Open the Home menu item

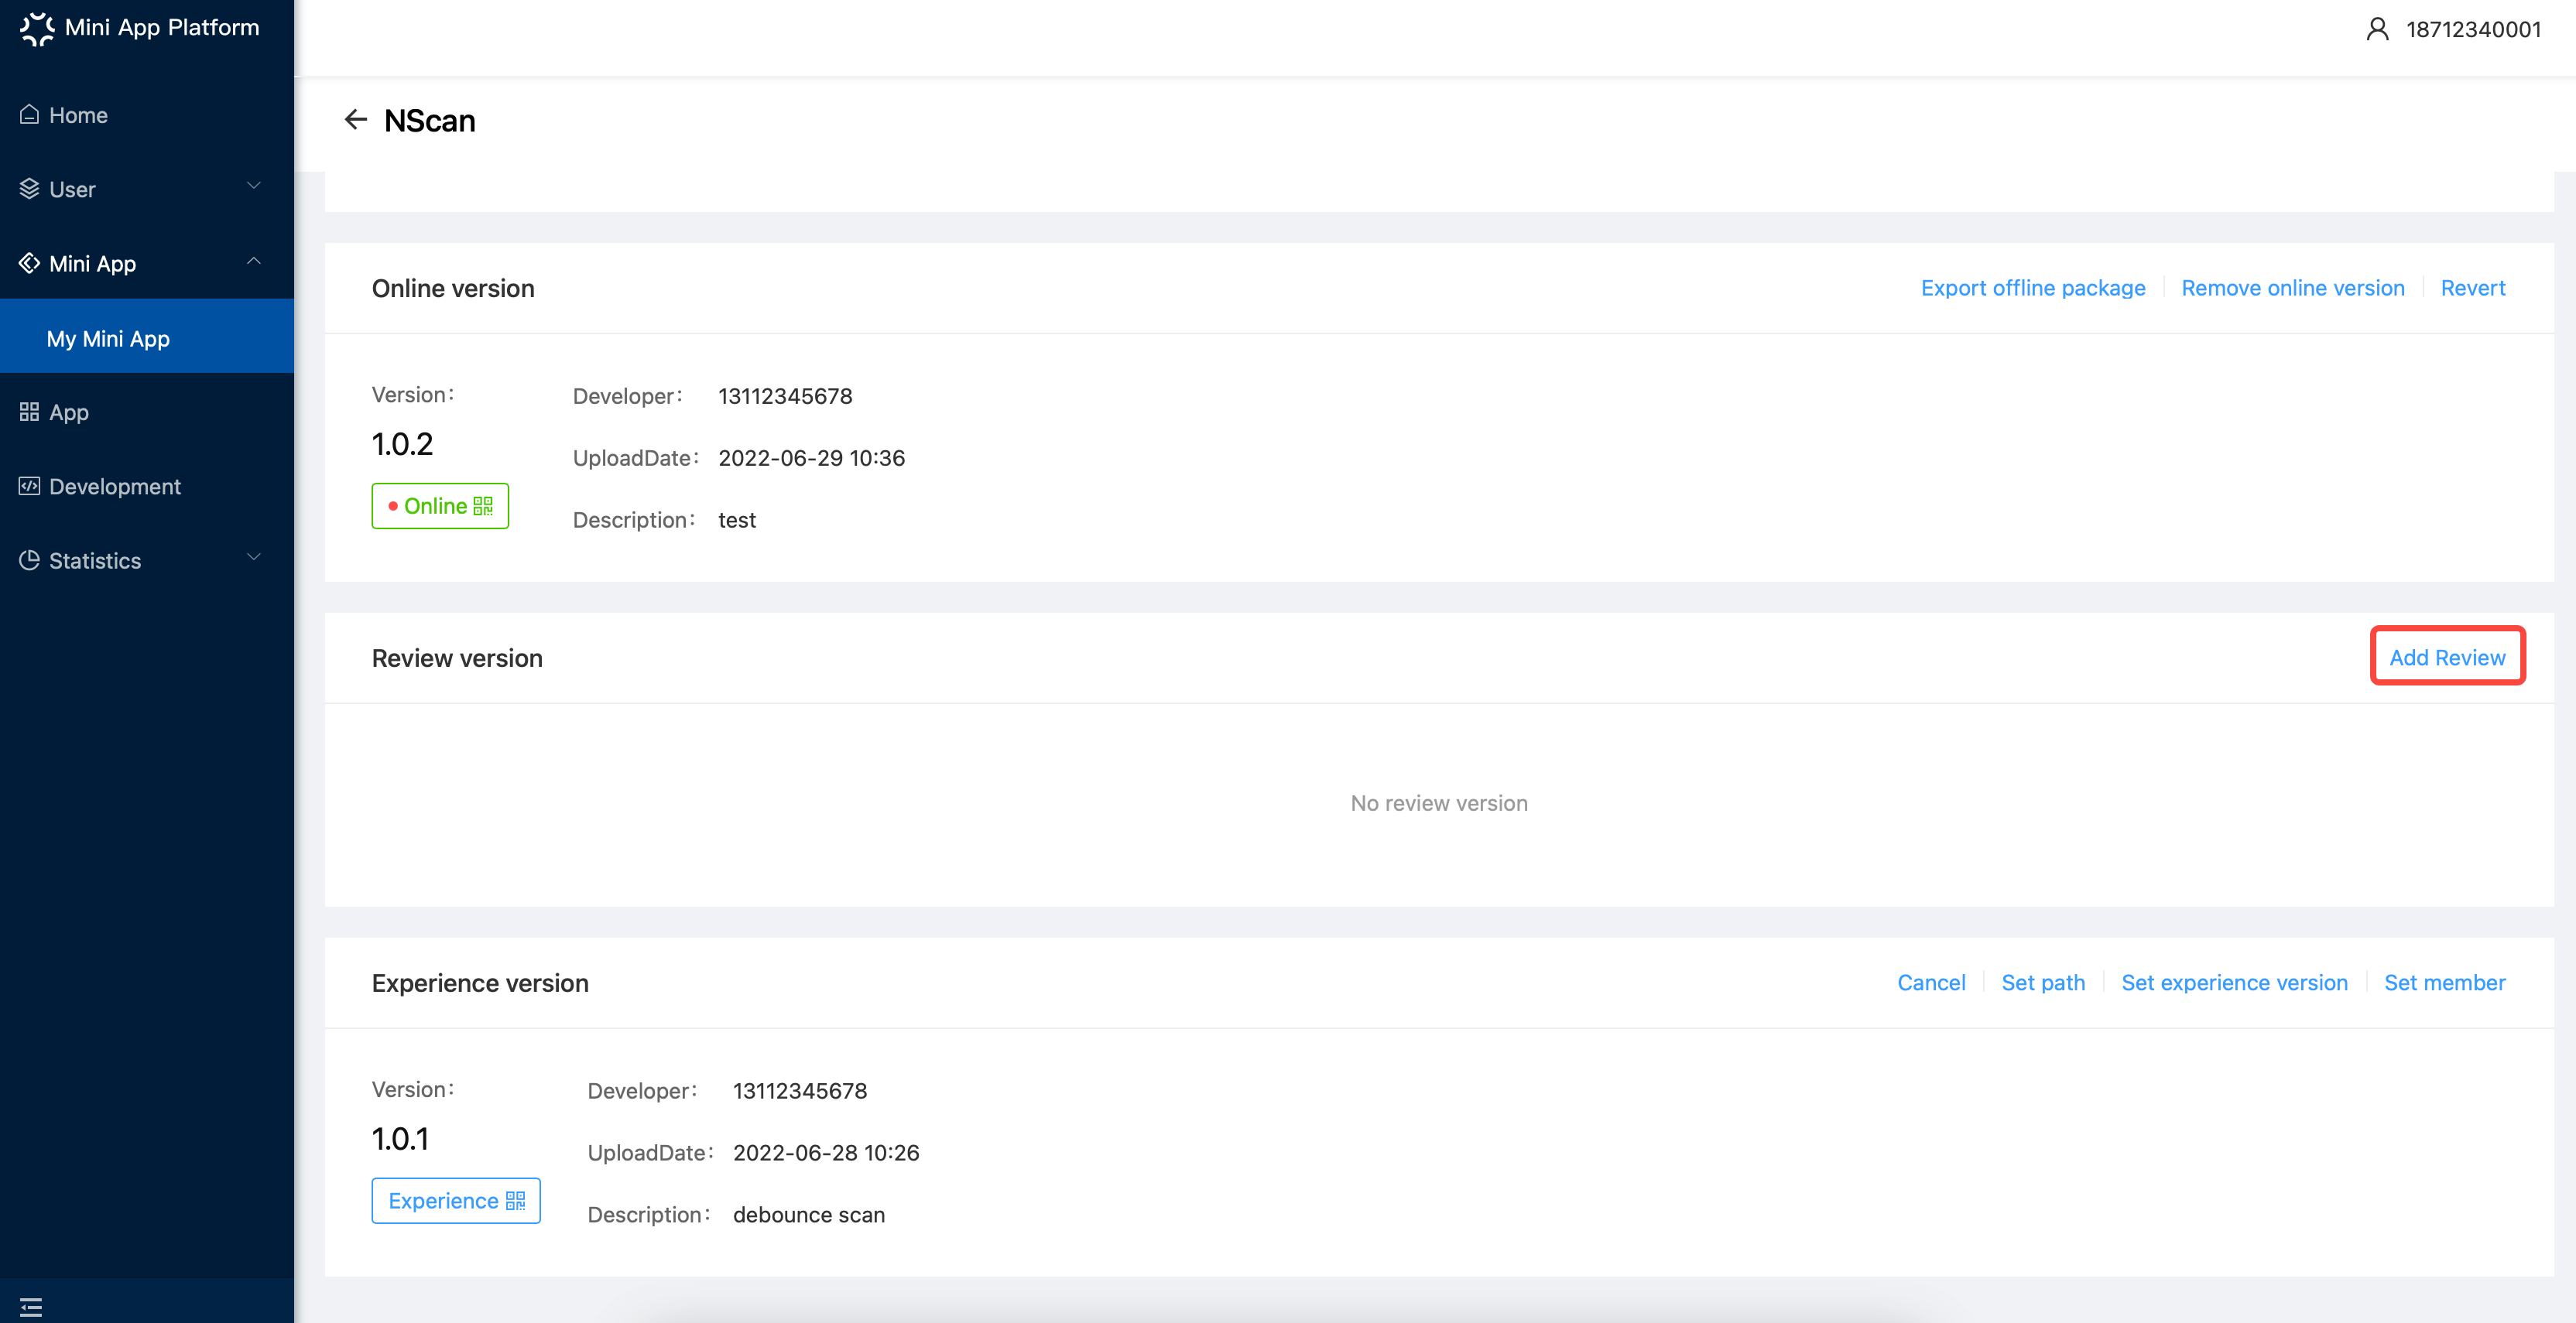pyautogui.click(x=147, y=115)
